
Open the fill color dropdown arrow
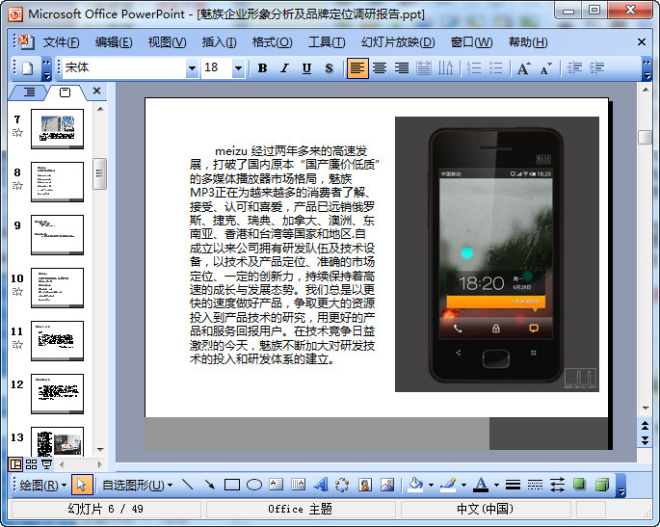[x=431, y=486]
